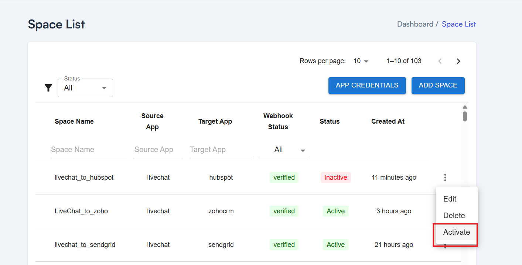Select Edit from the context menu
Screen dimensions: 522x265
click(457, 199)
